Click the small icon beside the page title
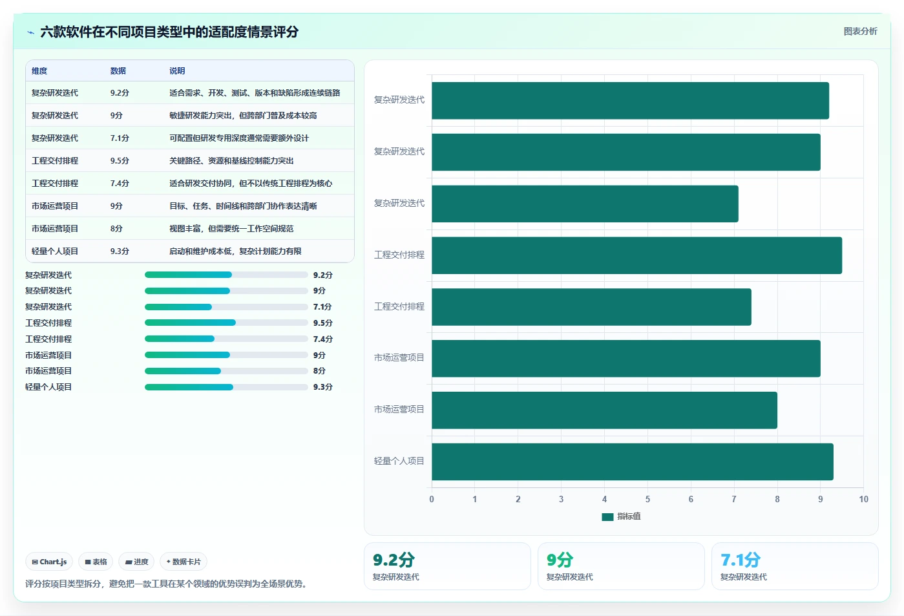Viewport: 904px width, 616px height. pyautogui.click(x=30, y=32)
